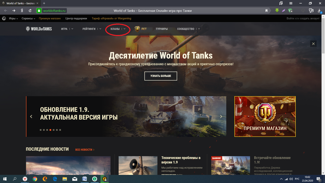Viewport: 325px width, 183px height.
Task: Click the volume icon in system tray
Action: coord(291,179)
